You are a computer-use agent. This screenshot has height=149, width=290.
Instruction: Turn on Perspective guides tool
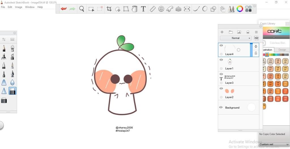pos(178,9)
